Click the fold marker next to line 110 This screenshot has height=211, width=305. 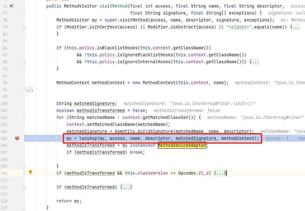[24, 173]
